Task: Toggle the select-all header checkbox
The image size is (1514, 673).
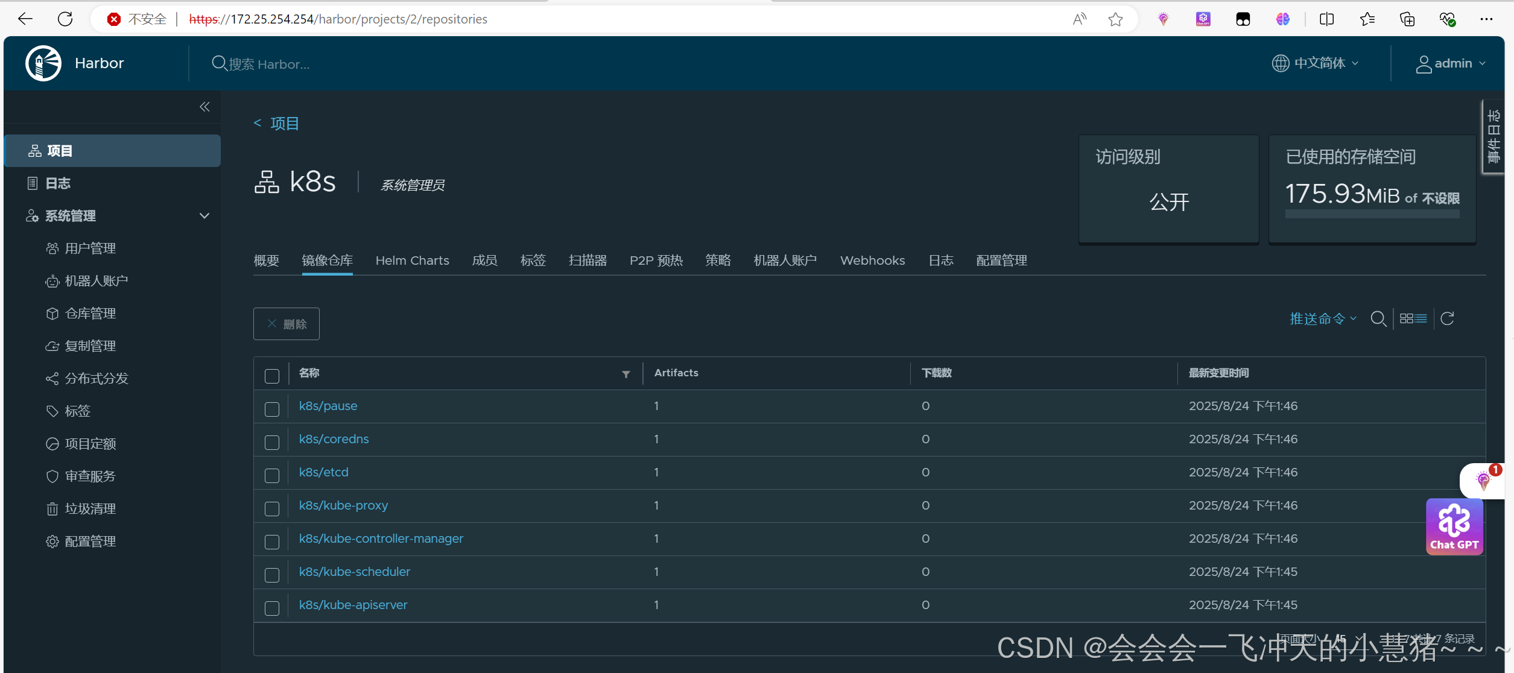Action: pyautogui.click(x=272, y=376)
